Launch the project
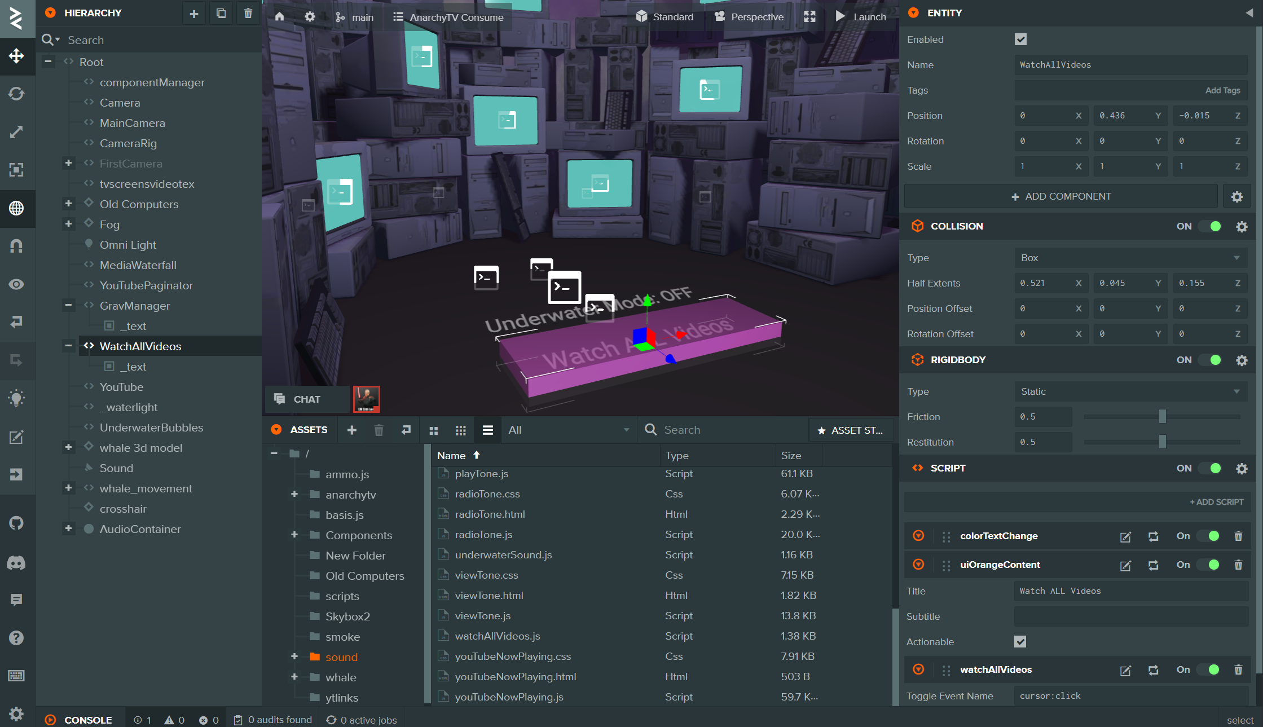 click(861, 17)
